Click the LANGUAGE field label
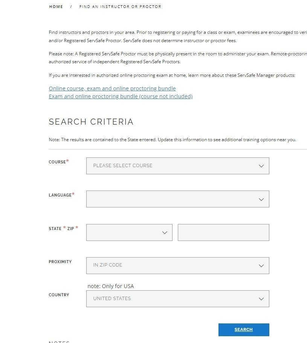This screenshot has height=343, width=307. coord(60,195)
